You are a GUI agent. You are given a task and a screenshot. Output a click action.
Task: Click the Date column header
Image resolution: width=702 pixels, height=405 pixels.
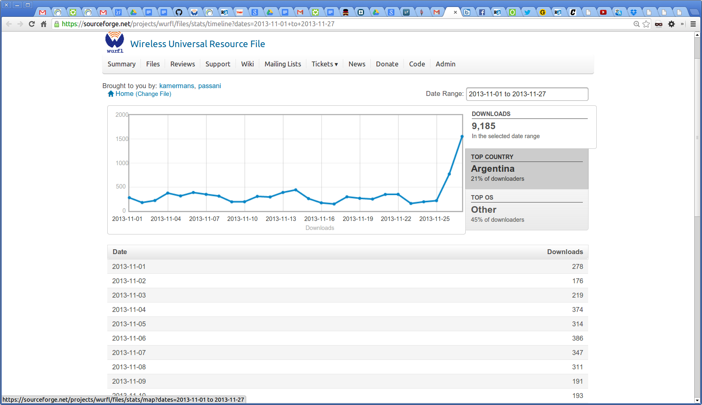120,252
